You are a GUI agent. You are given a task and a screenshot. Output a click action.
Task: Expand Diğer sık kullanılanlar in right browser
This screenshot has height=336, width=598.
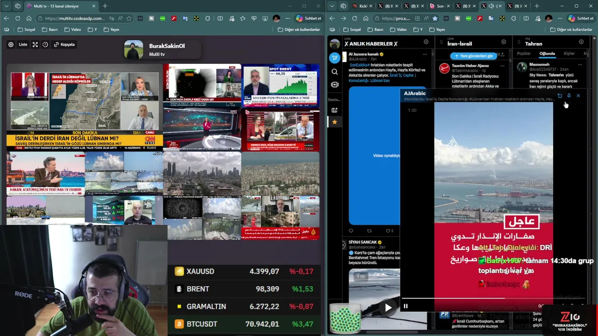[571, 29]
